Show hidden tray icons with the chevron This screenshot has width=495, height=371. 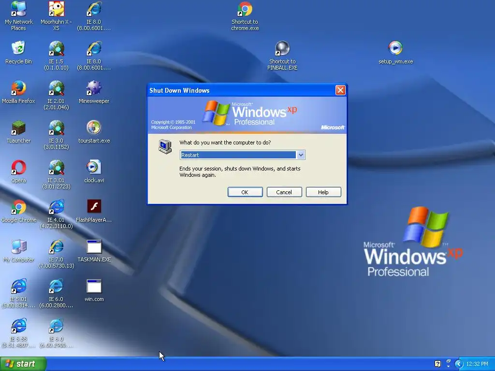(x=459, y=364)
